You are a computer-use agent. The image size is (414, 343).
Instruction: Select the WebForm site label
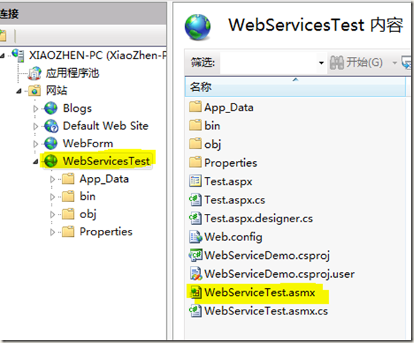88,144
